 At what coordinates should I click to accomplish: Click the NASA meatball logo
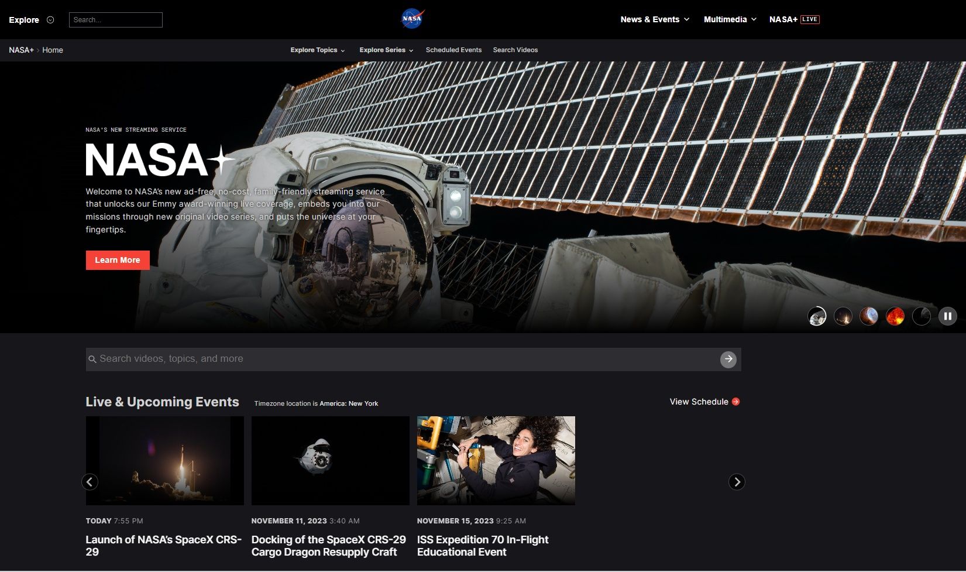pyautogui.click(x=412, y=19)
